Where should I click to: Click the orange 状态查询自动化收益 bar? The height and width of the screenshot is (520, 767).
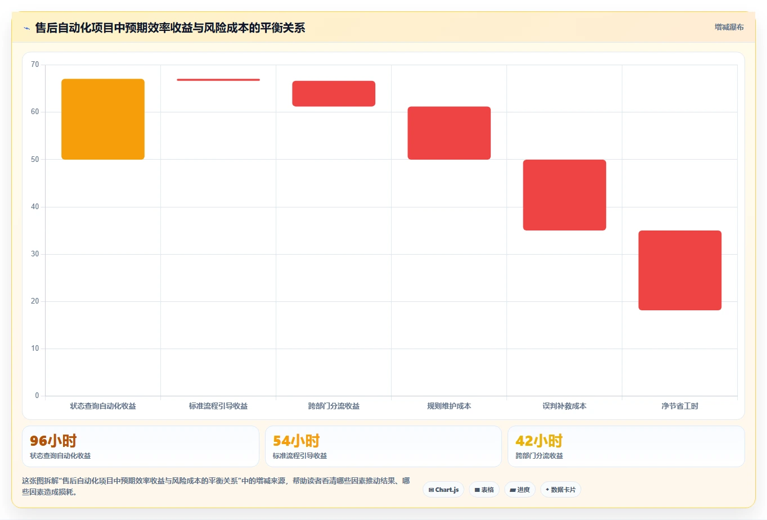[103, 119]
